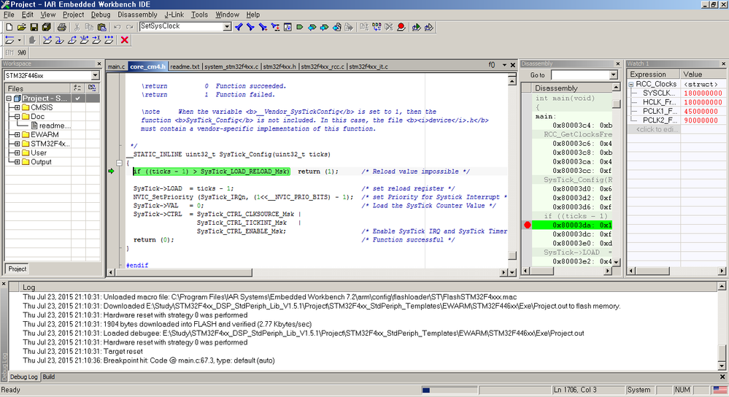Click the SWO trace toolbar icon
The height and width of the screenshot is (397, 729).
click(22, 53)
